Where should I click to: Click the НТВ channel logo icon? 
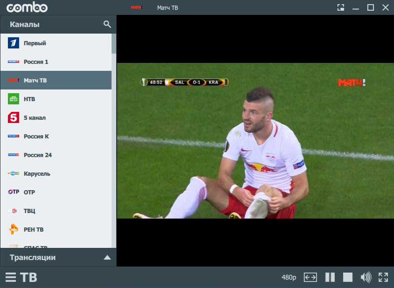(14, 99)
